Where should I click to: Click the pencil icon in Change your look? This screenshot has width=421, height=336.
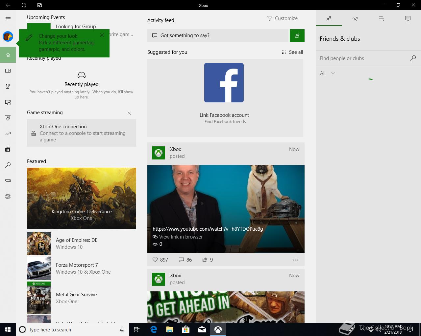click(29, 38)
